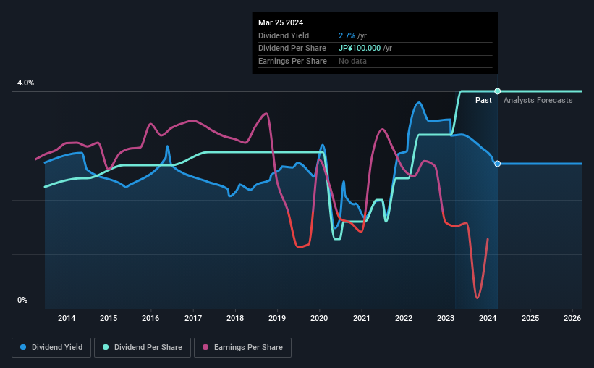594x368 pixels.
Task: Click the 2015 x-axis label
Action: [109, 318]
